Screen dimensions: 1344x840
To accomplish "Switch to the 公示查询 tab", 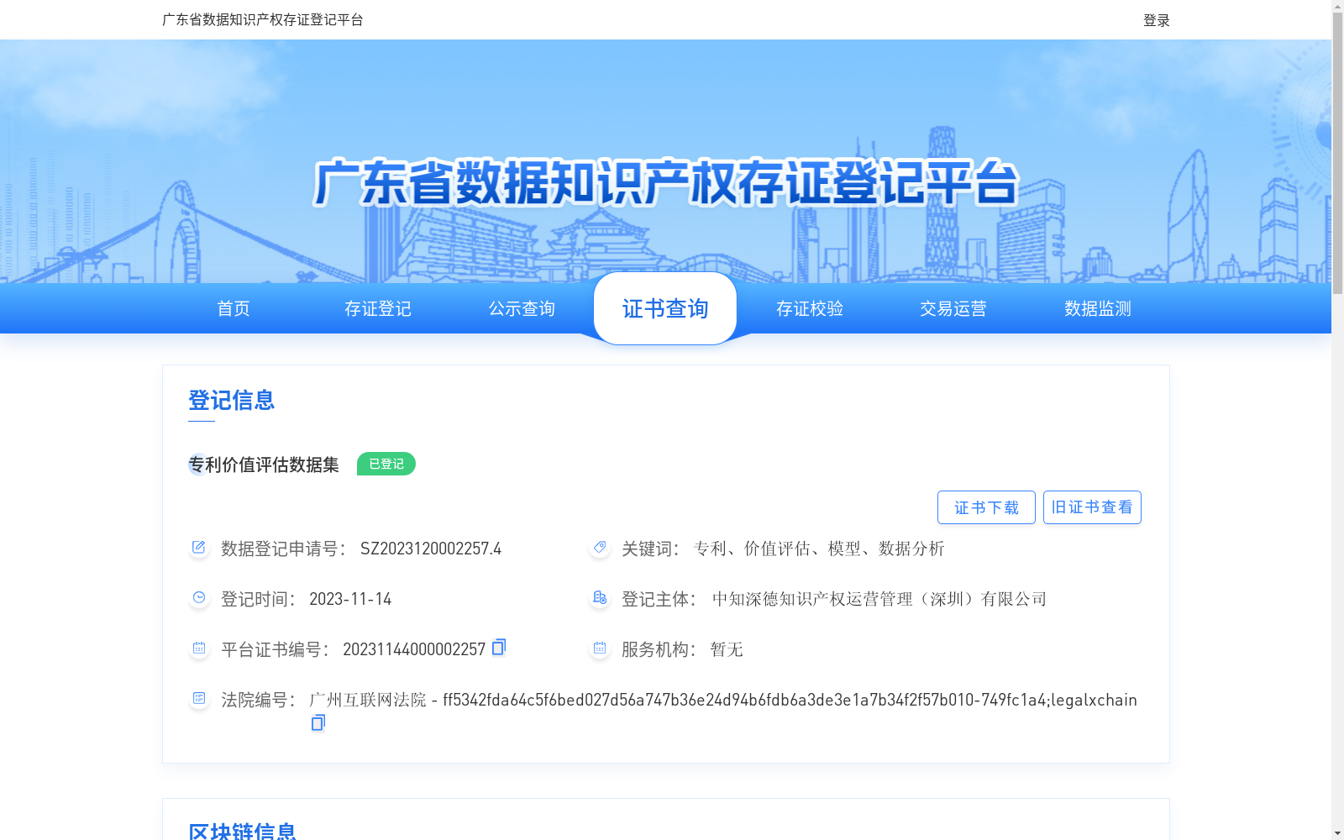I will pyautogui.click(x=522, y=308).
